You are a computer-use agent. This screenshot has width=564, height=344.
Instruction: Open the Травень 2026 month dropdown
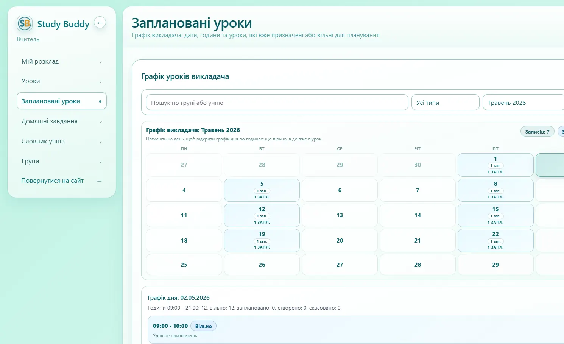pyautogui.click(x=523, y=103)
